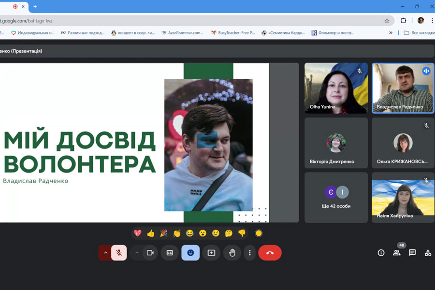Send the thumbs down reaction

(242, 233)
